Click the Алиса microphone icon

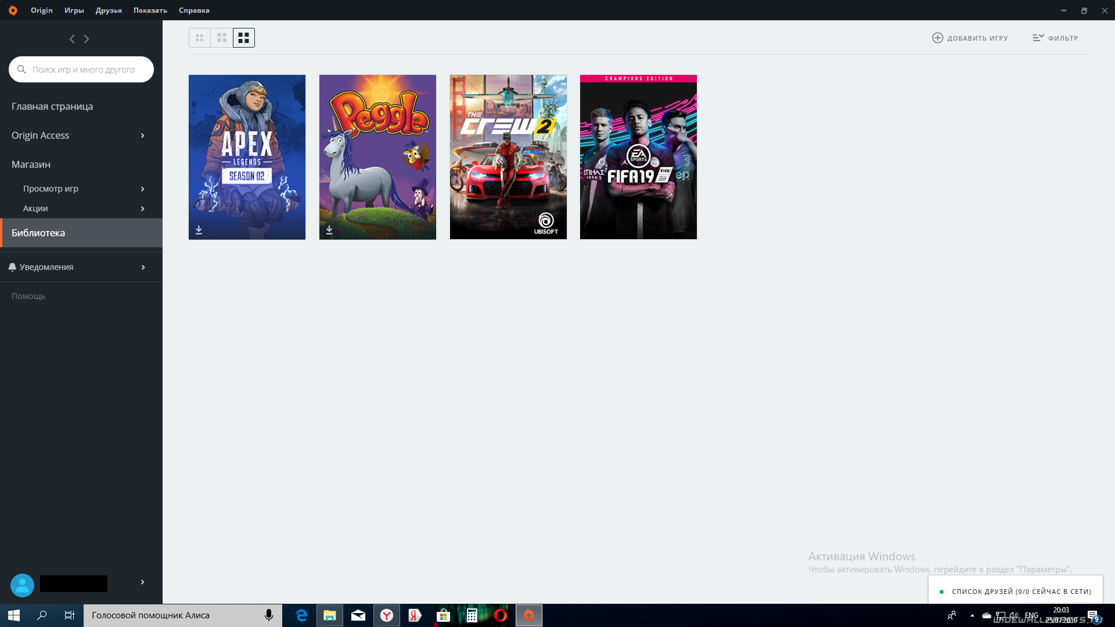[x=269, y=615]
